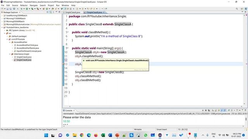Switch to the SingleClassA.java editor tab
Image resolution: width=248 pixels, height=139 pixels.
[x=72, y=12]
